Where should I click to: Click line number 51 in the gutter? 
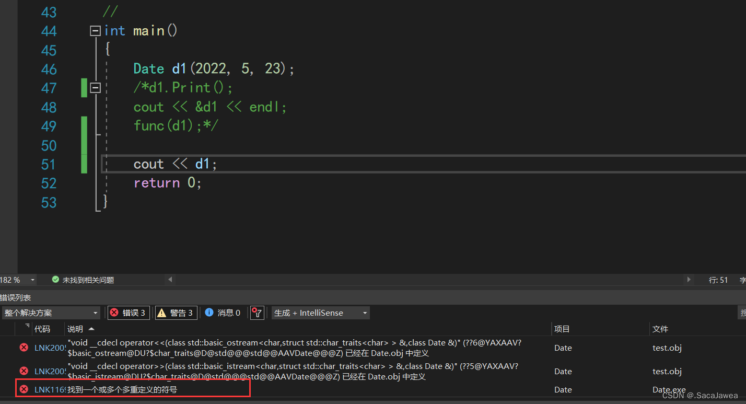tap(49, 165)
